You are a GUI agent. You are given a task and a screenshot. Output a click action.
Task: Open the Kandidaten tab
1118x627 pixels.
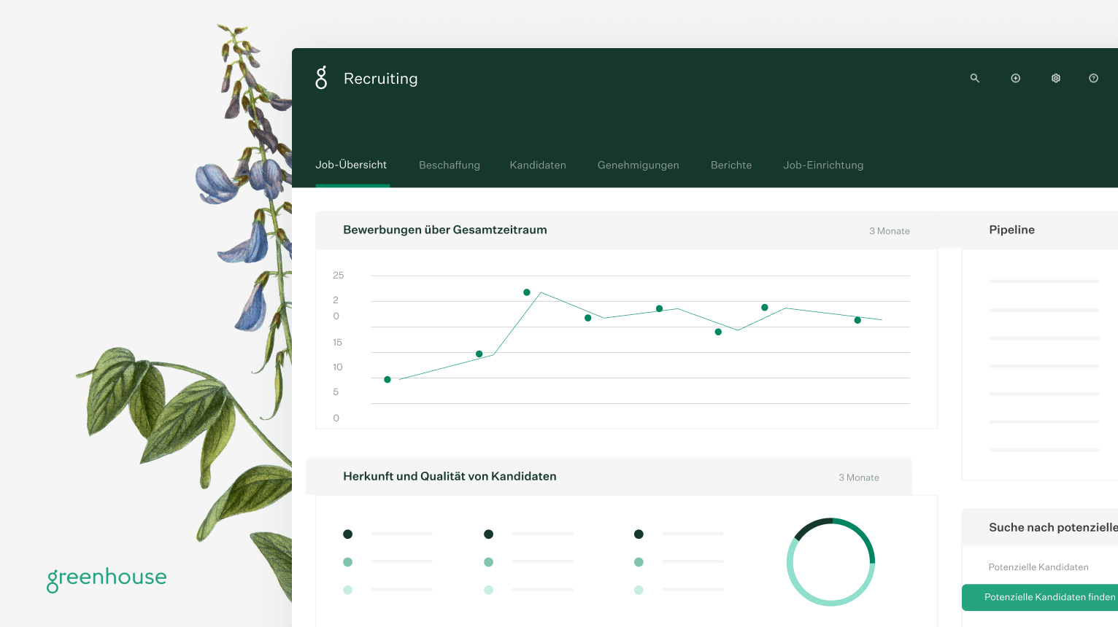538,165
